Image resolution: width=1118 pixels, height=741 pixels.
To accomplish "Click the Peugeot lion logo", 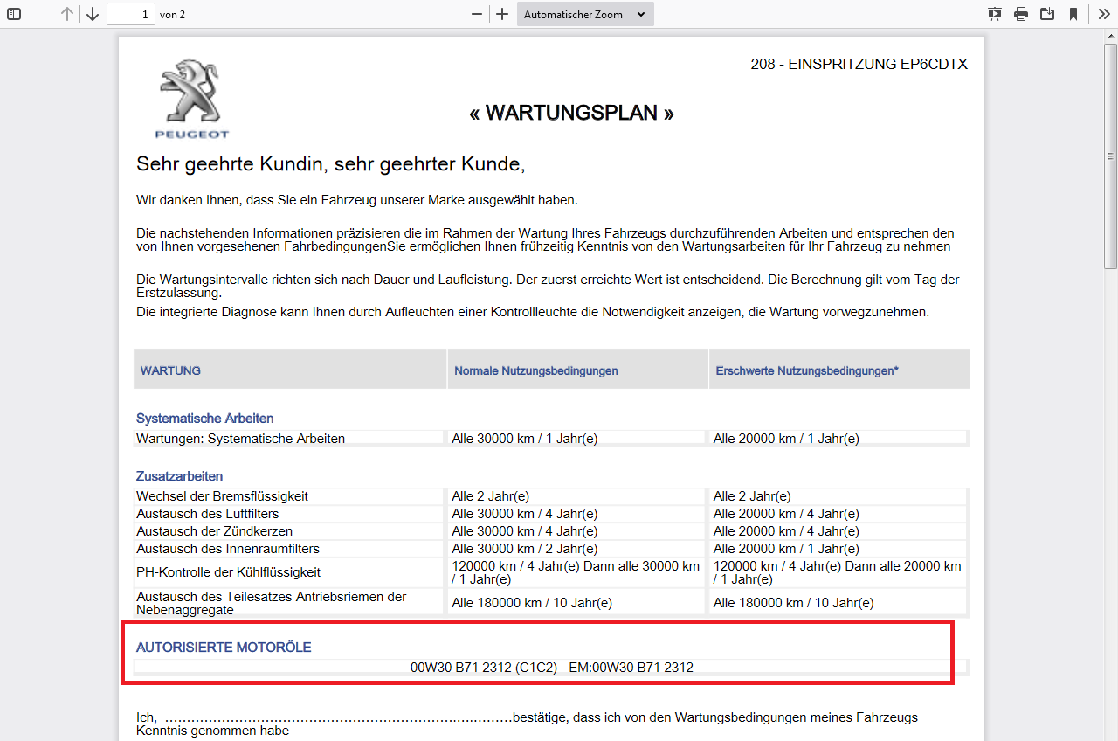I will pyautogui.click(x=191, y=93).
